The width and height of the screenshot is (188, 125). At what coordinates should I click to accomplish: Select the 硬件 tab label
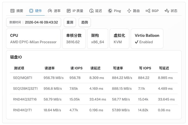38,11
